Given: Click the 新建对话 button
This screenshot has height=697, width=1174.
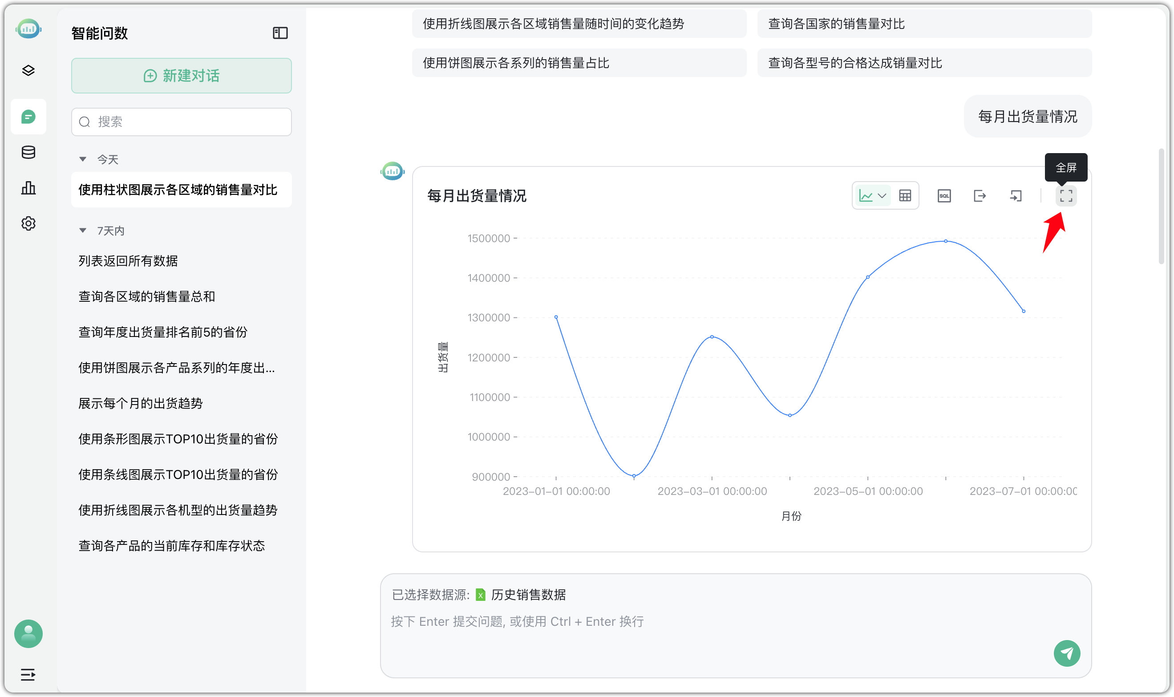Looking at the screenshot, I should pos(181,76).
